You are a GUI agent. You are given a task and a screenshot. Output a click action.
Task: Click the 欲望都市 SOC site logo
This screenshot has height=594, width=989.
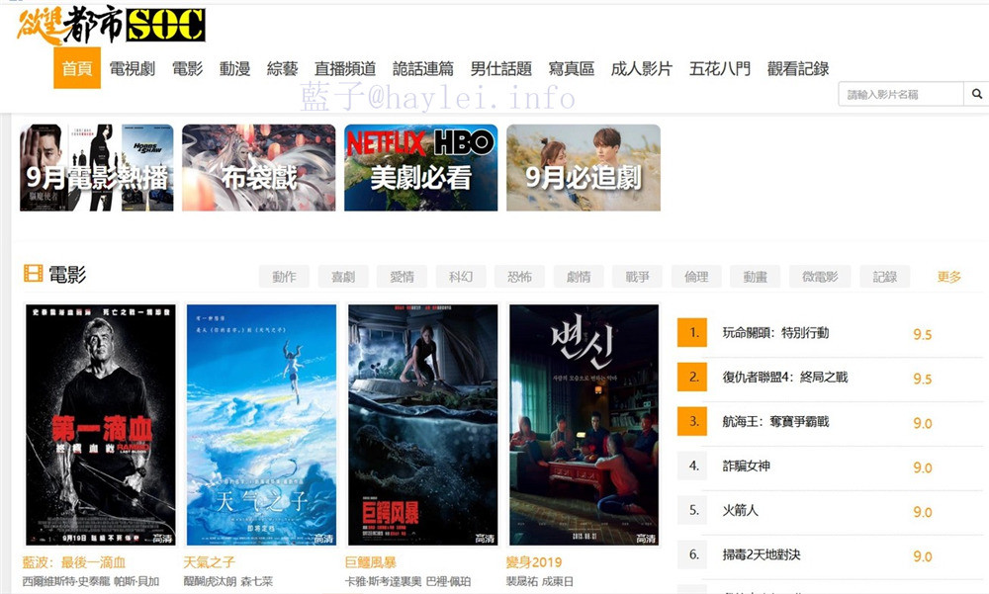111,26
